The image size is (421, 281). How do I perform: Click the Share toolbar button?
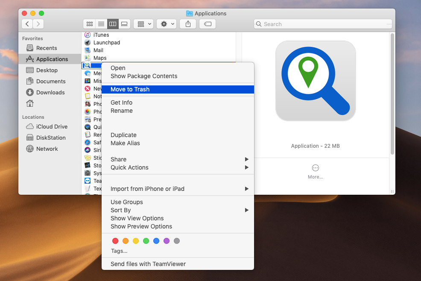click(188, 24)
